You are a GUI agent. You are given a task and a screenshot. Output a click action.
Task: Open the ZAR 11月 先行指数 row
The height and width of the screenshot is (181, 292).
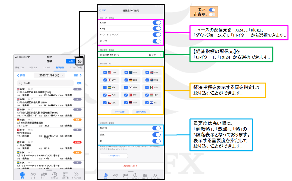49,145
